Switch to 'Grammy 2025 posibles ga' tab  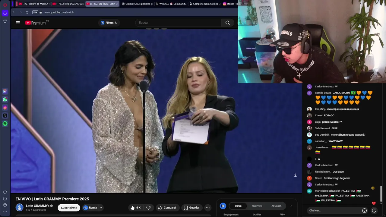(137, 4)
